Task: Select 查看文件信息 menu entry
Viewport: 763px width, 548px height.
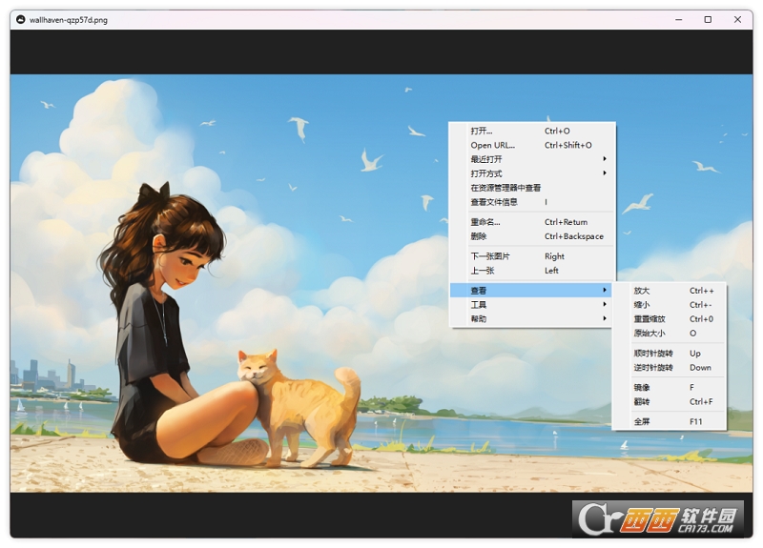Action: tap(532, 202)
